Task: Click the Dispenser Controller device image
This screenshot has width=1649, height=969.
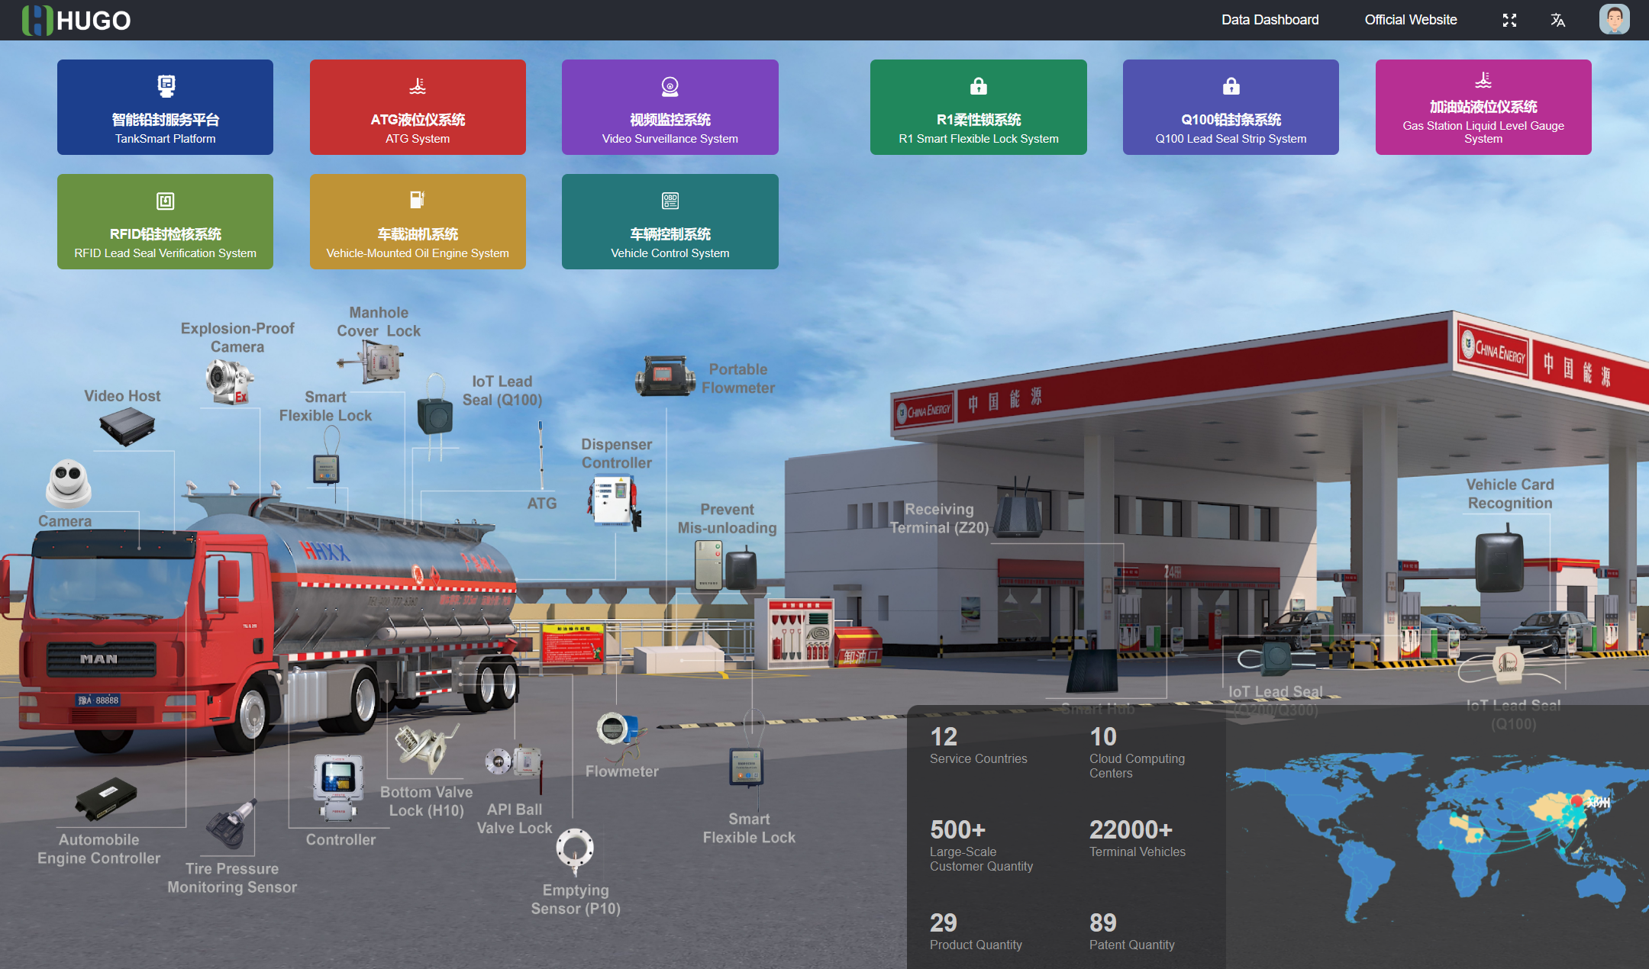Action: click(615, 502)
